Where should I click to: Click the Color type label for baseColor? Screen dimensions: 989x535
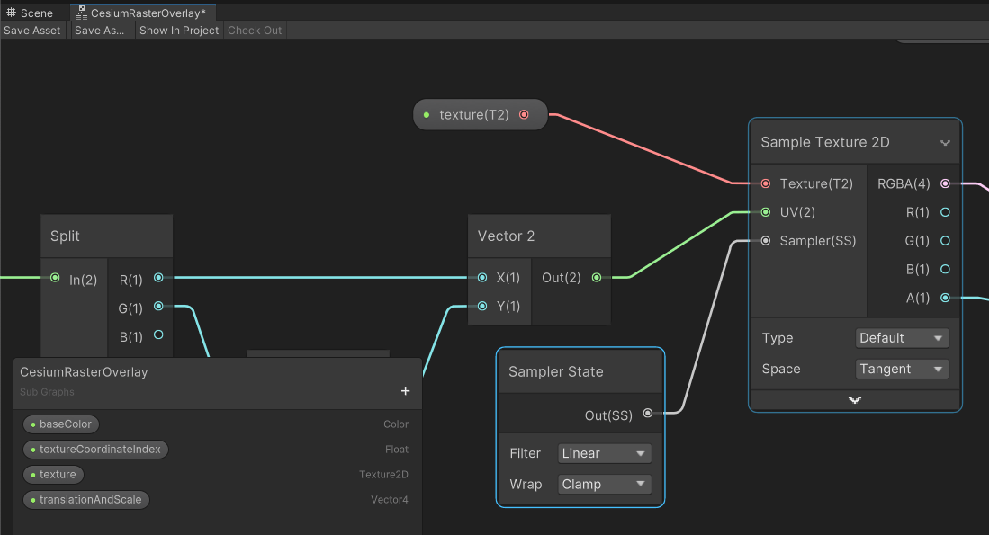(x=396, y=424)
